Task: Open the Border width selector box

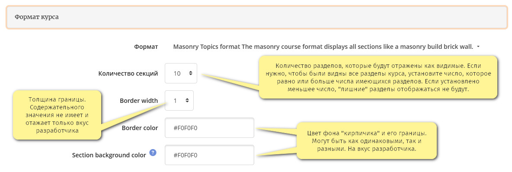Action: click(179, 101)
